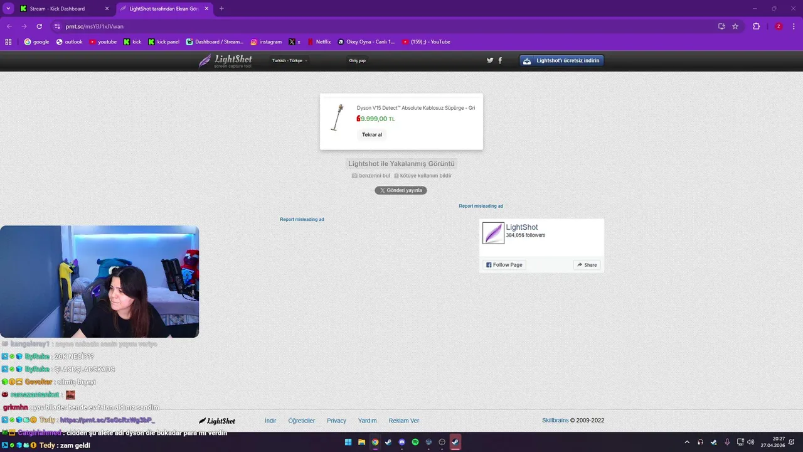
Task: Open footer Öğreticiler link
Action: click(302, 421)
